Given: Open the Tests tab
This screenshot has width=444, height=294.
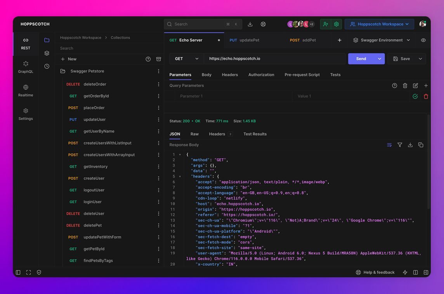Looking at the screenshot, I should [x=335, y=74].
